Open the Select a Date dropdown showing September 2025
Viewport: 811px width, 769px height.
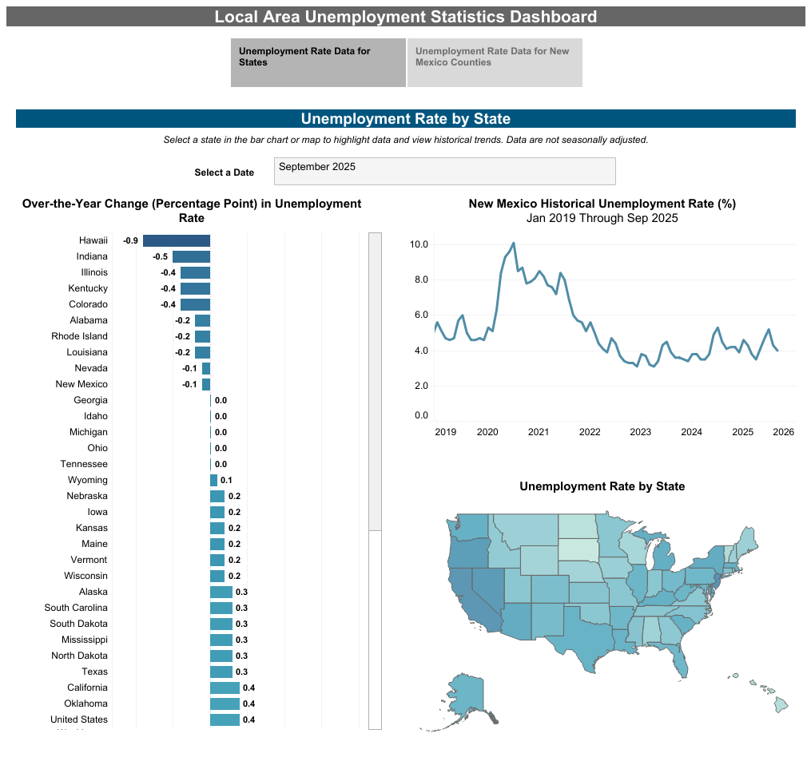(444, 171)
